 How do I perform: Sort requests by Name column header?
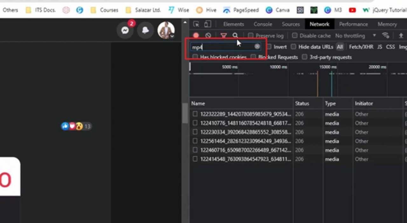click(198, 103)
